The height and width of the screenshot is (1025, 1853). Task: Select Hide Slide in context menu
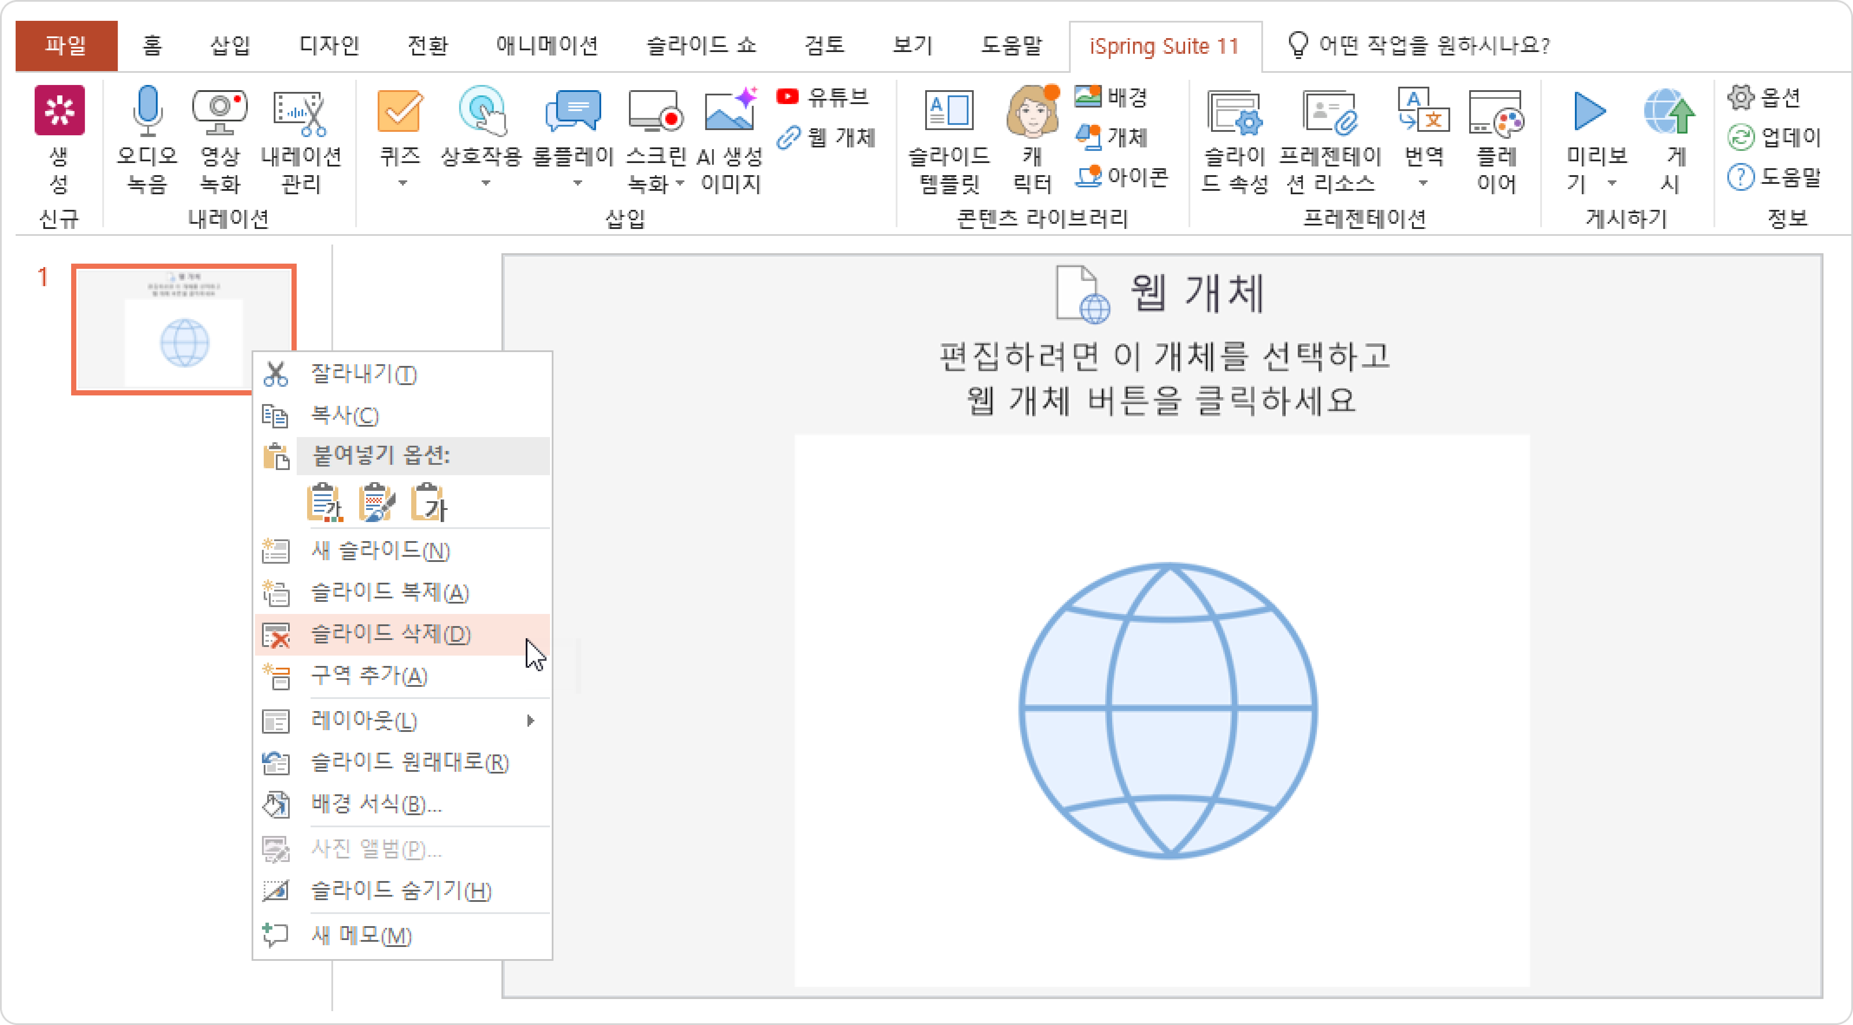point(401,891)
